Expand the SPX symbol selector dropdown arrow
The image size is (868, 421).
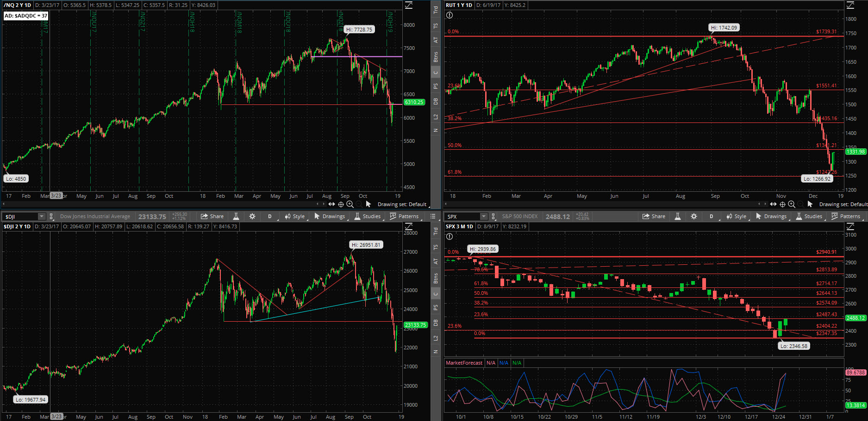484,216
